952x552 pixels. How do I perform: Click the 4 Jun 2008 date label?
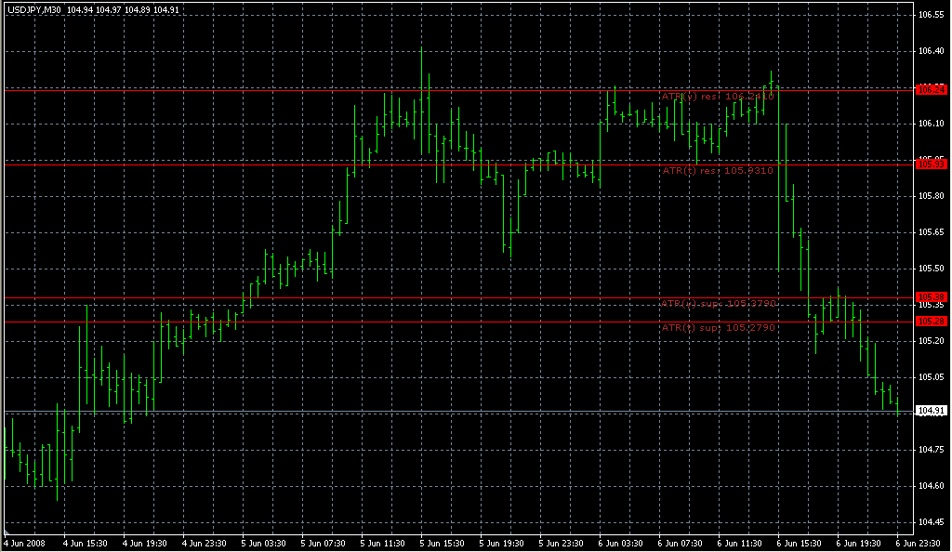[x=24, y=543]
